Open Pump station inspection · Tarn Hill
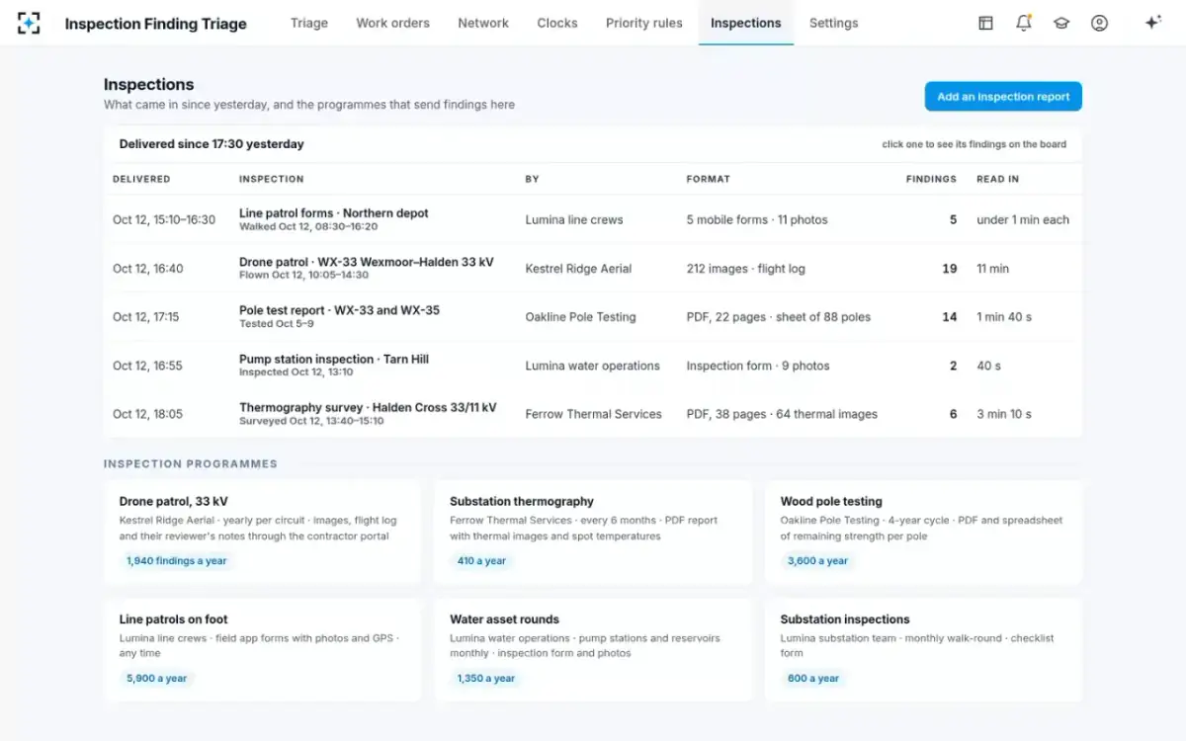The image size is (1186, 741). (x=593, y=365)
